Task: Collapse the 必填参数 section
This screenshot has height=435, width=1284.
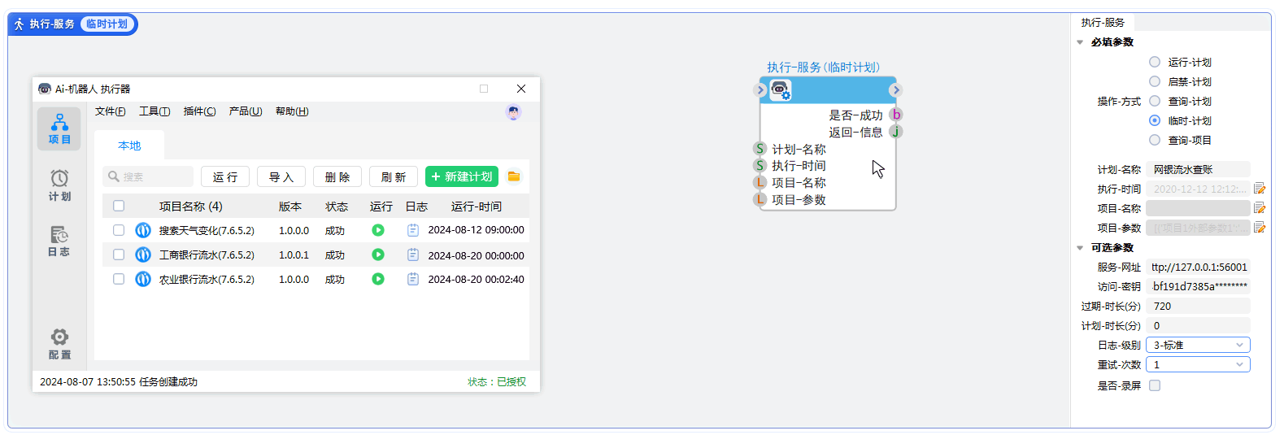Action: coord(1080,42)
